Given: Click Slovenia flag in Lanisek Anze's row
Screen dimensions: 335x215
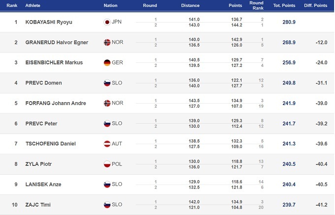Looking at the screenshot, I should click(106, 184).
